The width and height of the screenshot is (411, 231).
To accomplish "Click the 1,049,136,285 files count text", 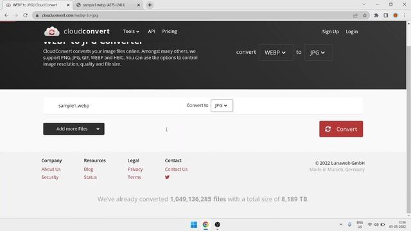I will point(198,199).
